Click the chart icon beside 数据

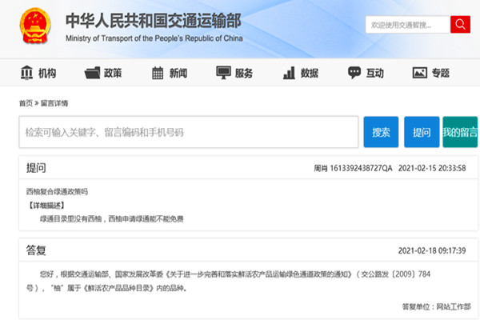coord(289,73)
